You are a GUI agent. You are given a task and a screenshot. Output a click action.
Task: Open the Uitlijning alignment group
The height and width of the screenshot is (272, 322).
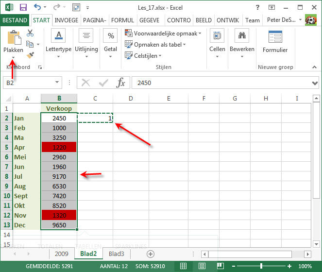tap(86, 43)
